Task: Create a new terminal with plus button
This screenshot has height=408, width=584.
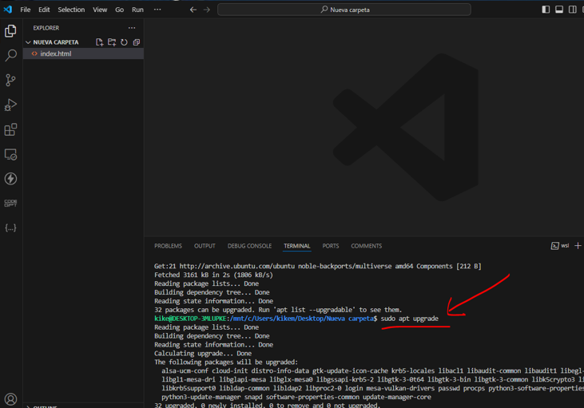Action: [578, 246]
